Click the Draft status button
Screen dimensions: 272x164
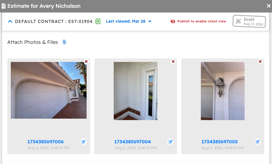(x=249, y=22)
